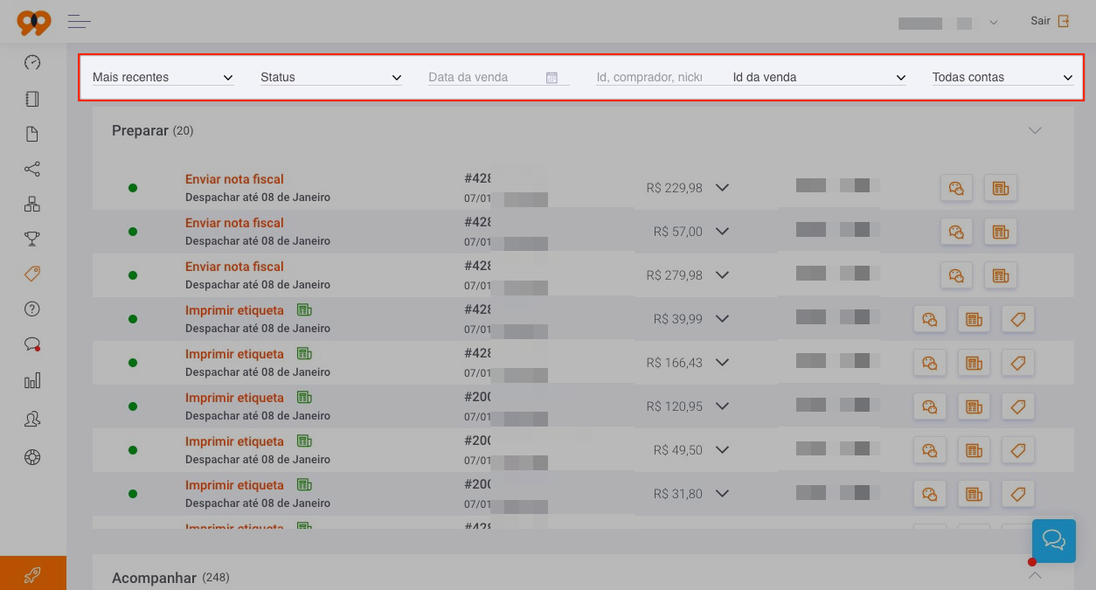The image size is (1096, 590).
Task: Click the rocket icon at sidebar bottom
Action: coord(32,574)
